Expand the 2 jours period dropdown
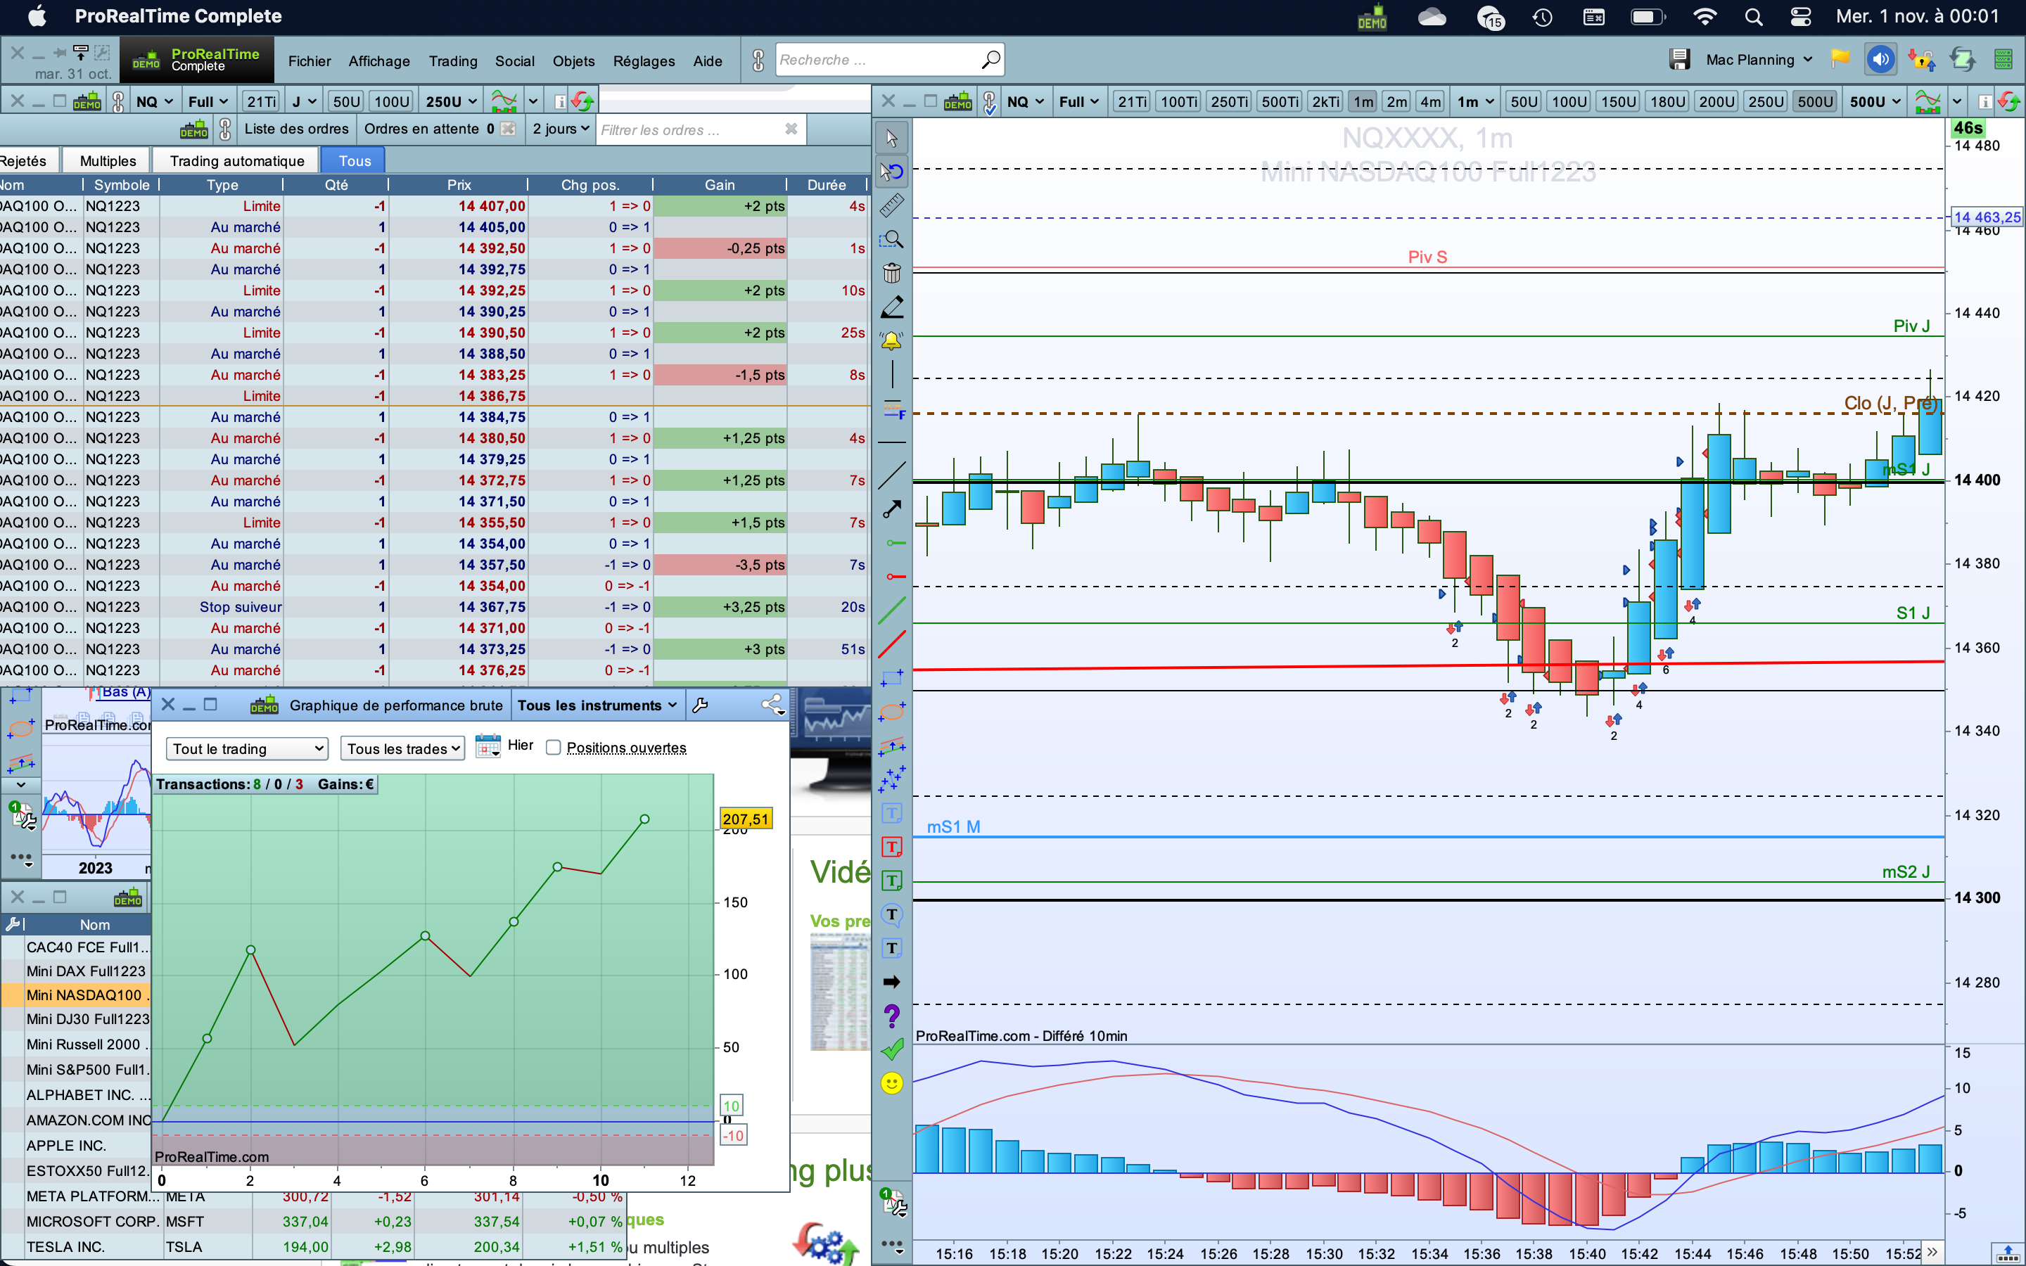2026x1266 pixels. (x=561, y=129)
